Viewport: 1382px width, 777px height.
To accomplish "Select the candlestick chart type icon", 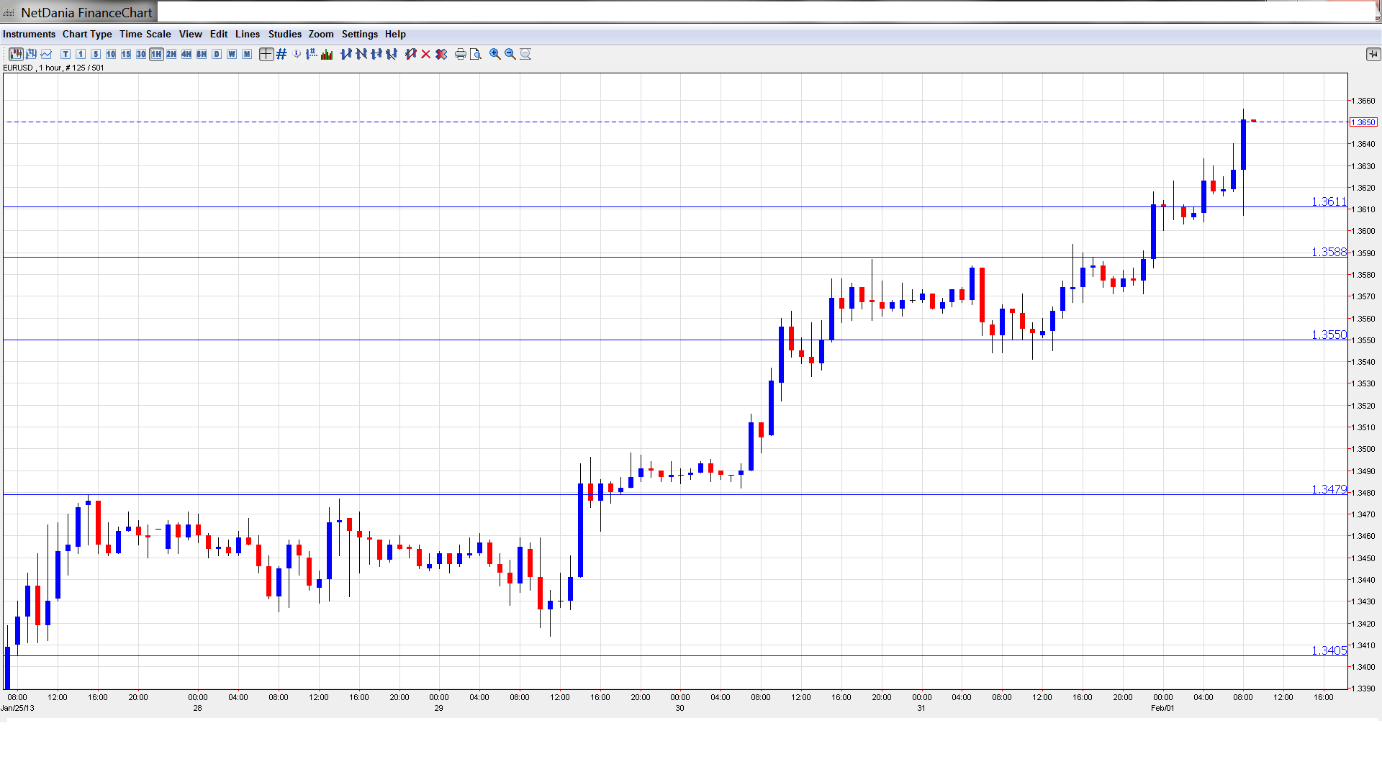I will click(16, 54).
